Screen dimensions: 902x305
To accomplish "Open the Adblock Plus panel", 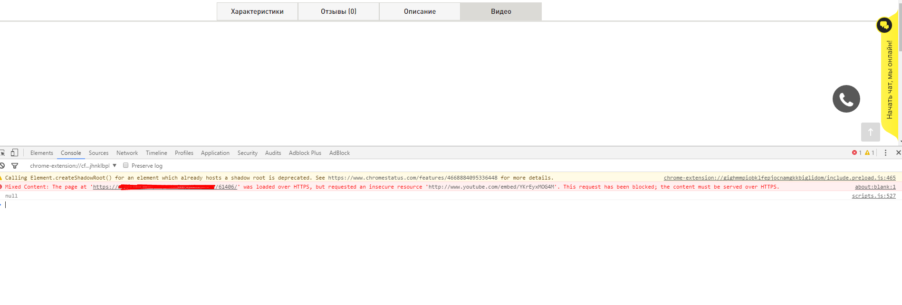I will [305, 153].
